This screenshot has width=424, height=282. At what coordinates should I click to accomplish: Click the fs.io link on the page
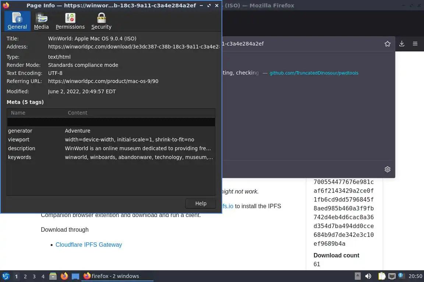(228, 206)
